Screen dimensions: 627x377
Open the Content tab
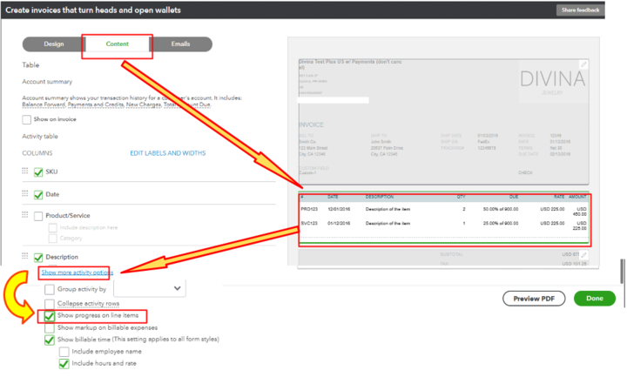click(118, 44)
